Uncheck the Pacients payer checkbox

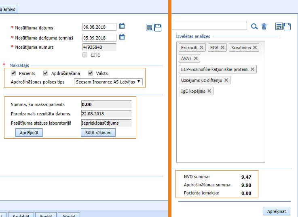click(13, 73)
